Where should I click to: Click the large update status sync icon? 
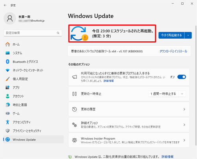(x=79, y=33)
